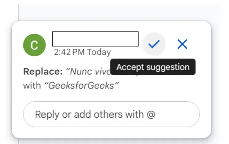Click the bold Replace: label

click(x=43, y=71)
